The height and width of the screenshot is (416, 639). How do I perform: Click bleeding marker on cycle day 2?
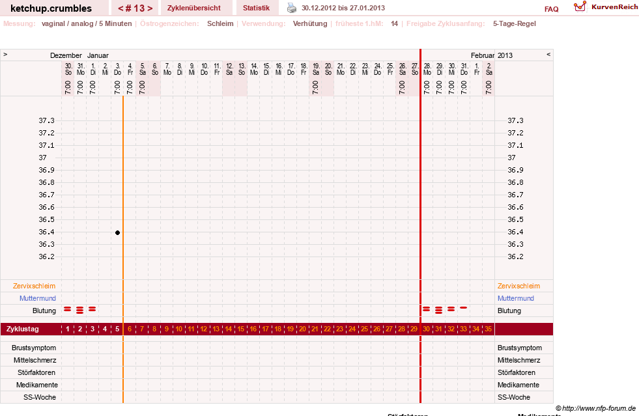(80, 310)
